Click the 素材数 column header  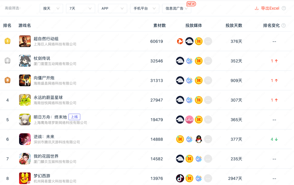point(159,26)
